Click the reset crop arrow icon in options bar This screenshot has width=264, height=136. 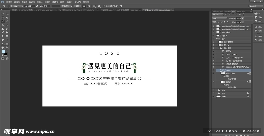tap(121, 6)
